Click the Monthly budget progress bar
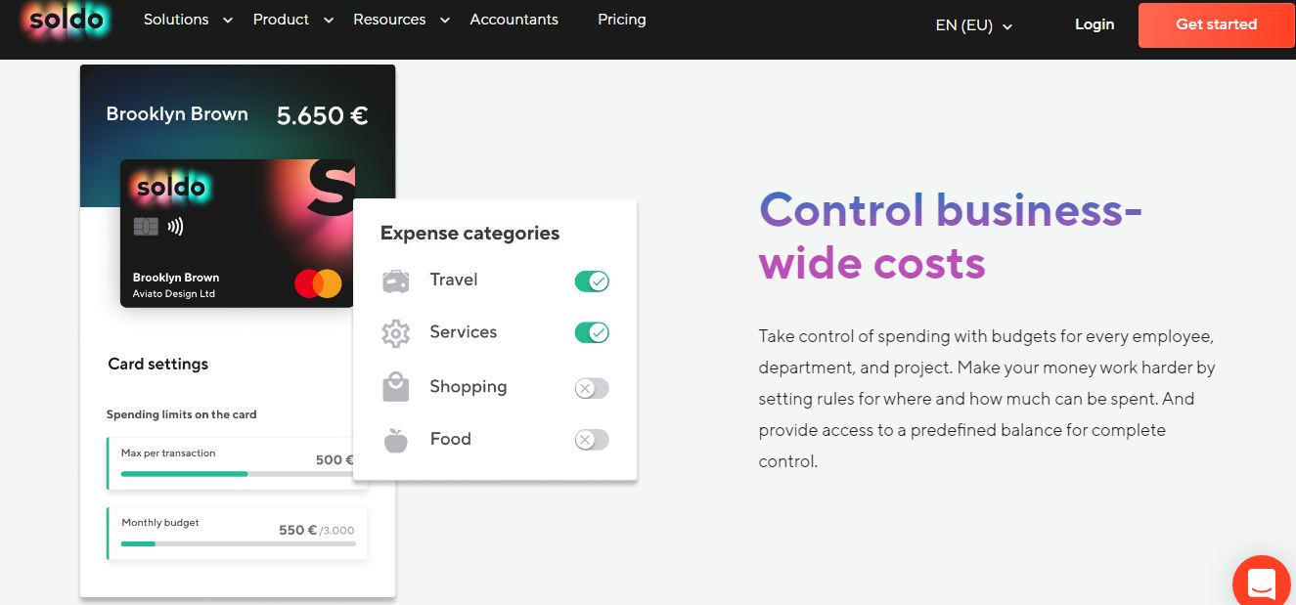This screenshot has height=605, width=1296. coord(238,543)
